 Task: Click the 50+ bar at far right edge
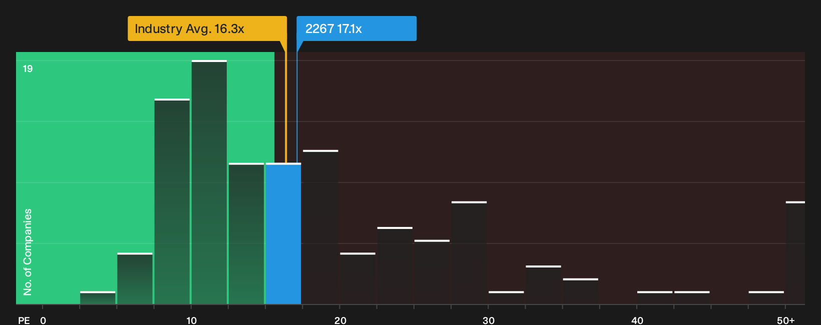(x=795, y=252)
